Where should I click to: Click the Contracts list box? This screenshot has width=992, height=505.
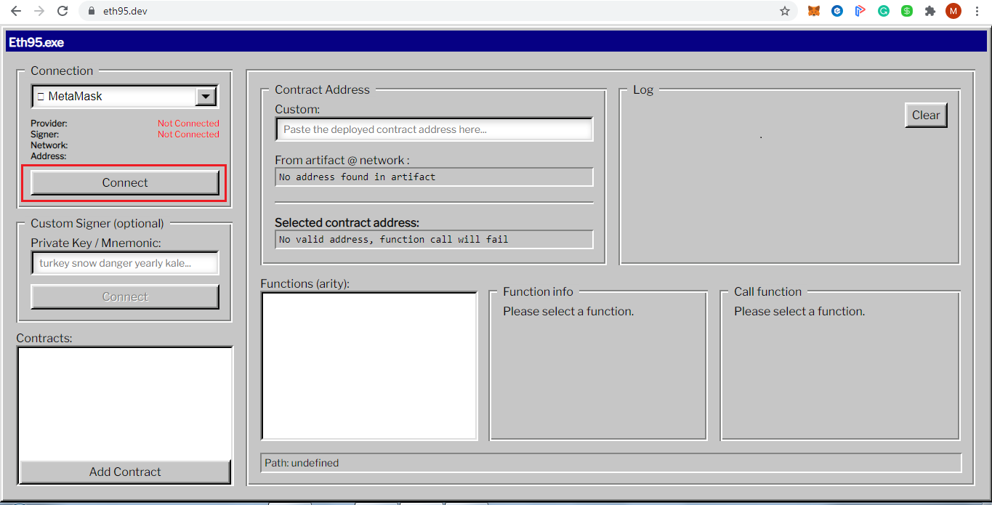tap(125, 403)
